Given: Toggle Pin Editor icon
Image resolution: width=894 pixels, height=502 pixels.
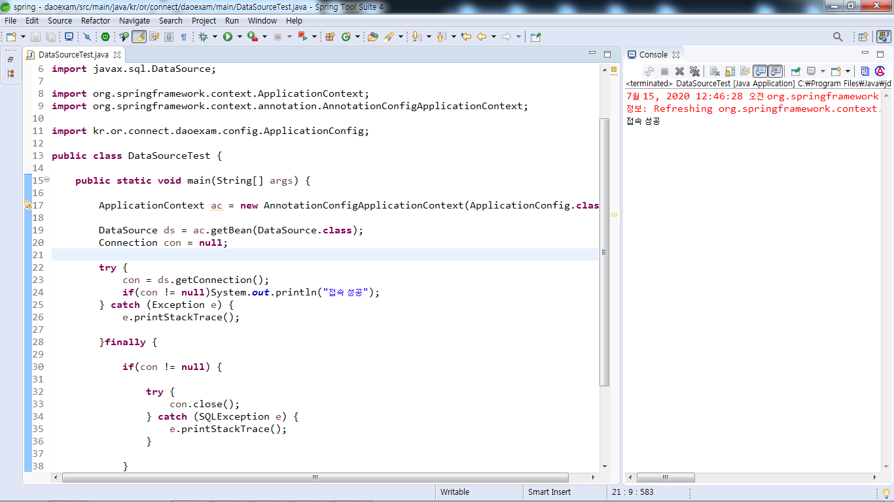Looking at the screenshot, I should [535, 37].
